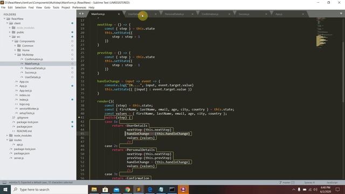Expand the Common folder
Screen dimensions: 345x194
pos(15,46)
